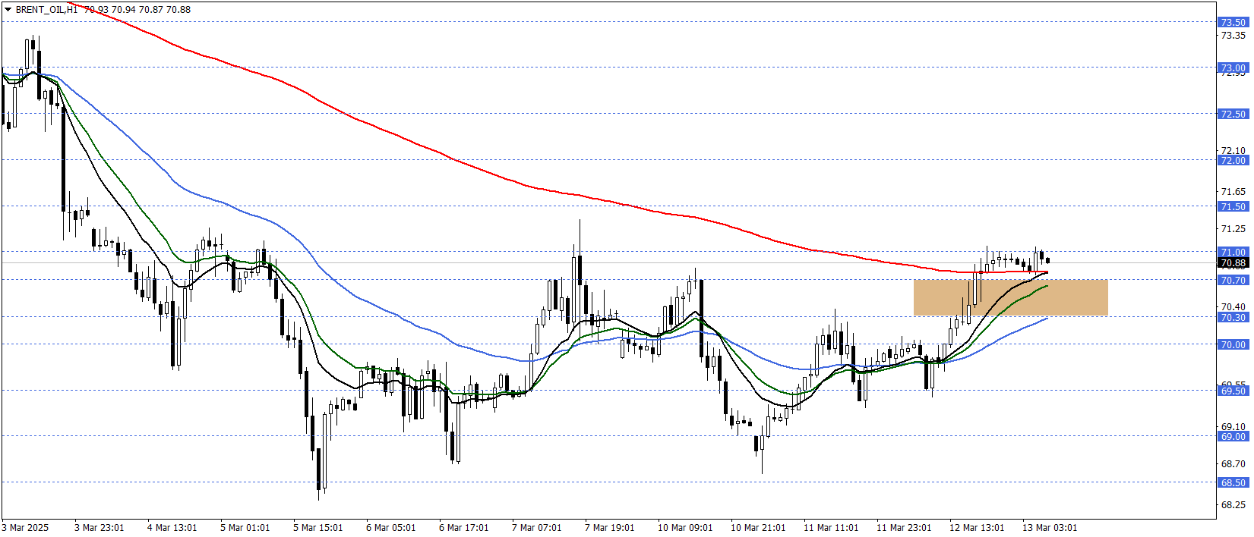Click the 10 Mar 21:01 time label
The image size is (1254, 537).
pos(758,528)
